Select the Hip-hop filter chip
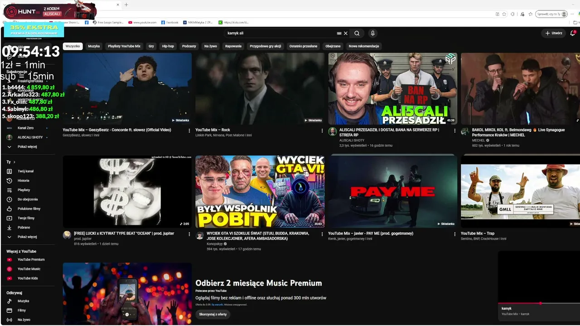The height and width of the screenshot is (326, 580). click(168, 46)
